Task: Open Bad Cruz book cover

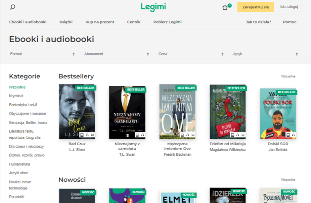Action: click(77, 112)
